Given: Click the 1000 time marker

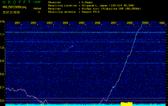Looking at the screenshot, I should pyautogui.click(x=162, y=23).
